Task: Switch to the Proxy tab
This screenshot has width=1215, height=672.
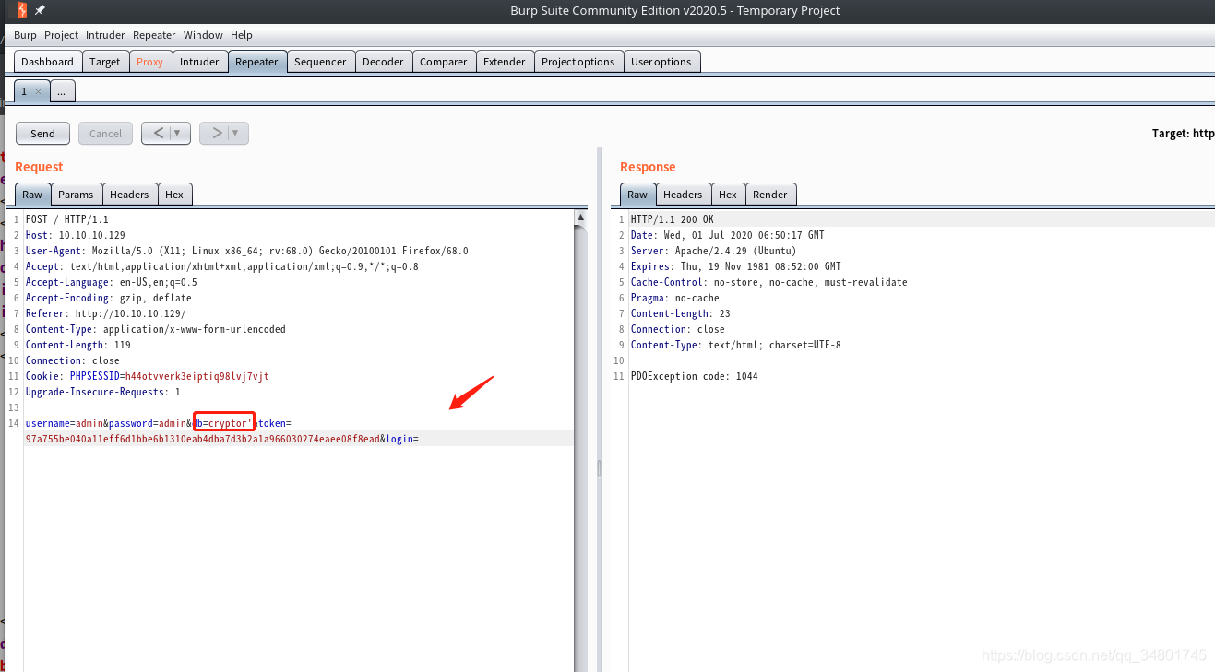Action: pyautogui.click(x=149, y=62)
